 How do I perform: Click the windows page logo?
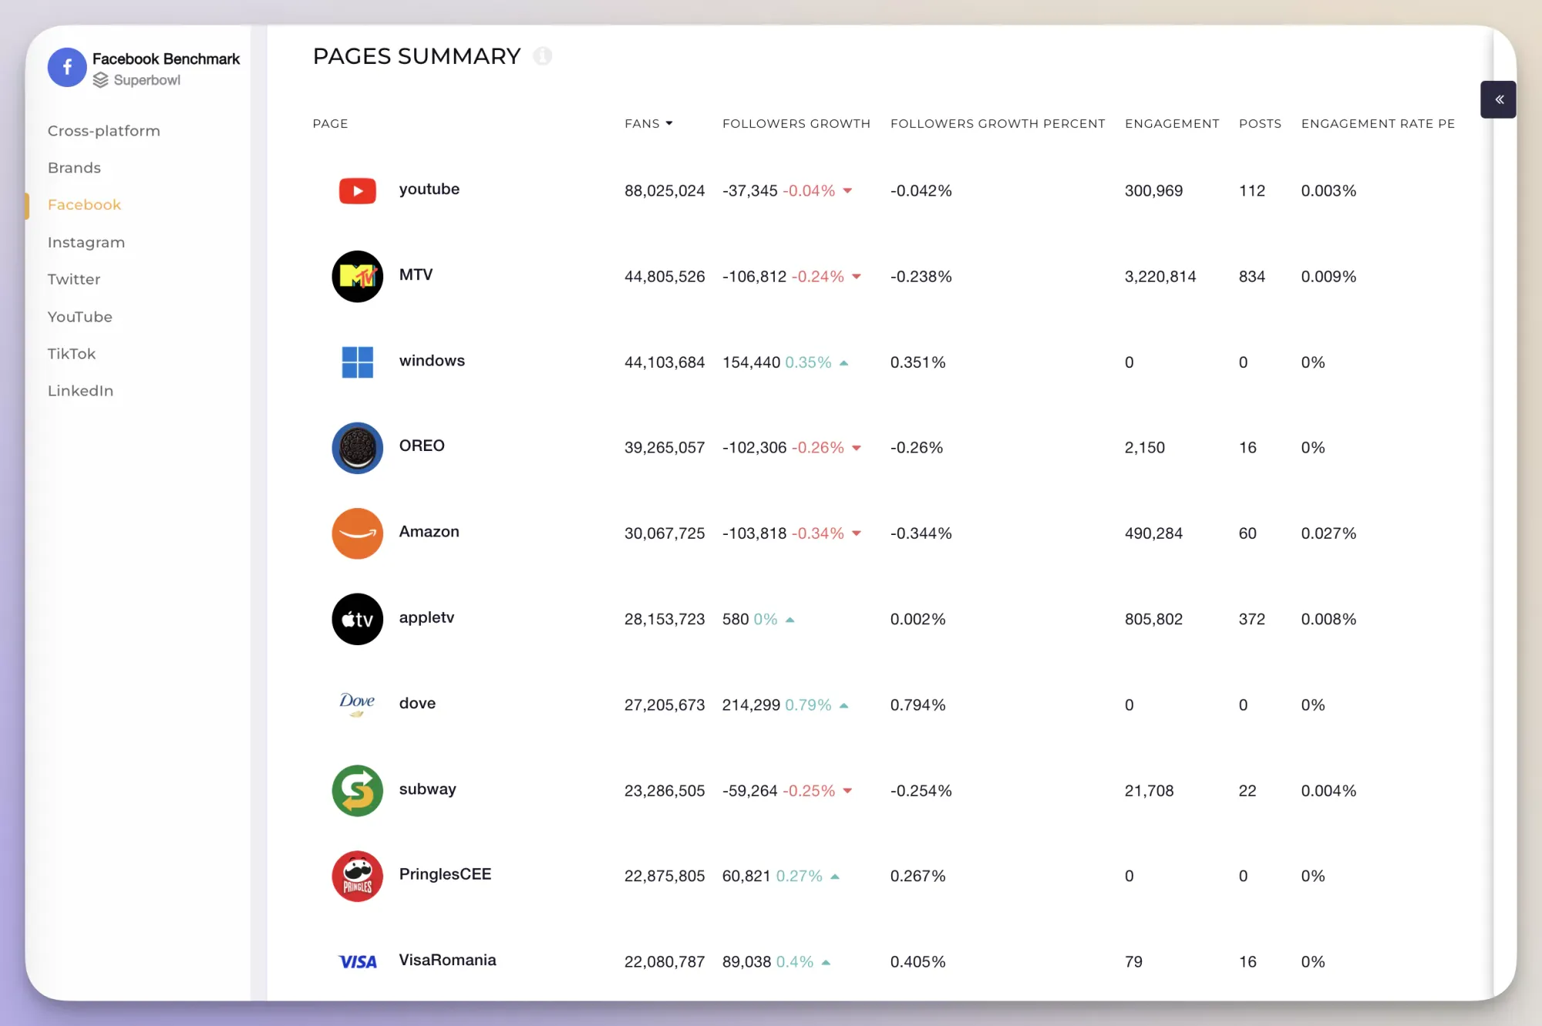pos(358,362)
